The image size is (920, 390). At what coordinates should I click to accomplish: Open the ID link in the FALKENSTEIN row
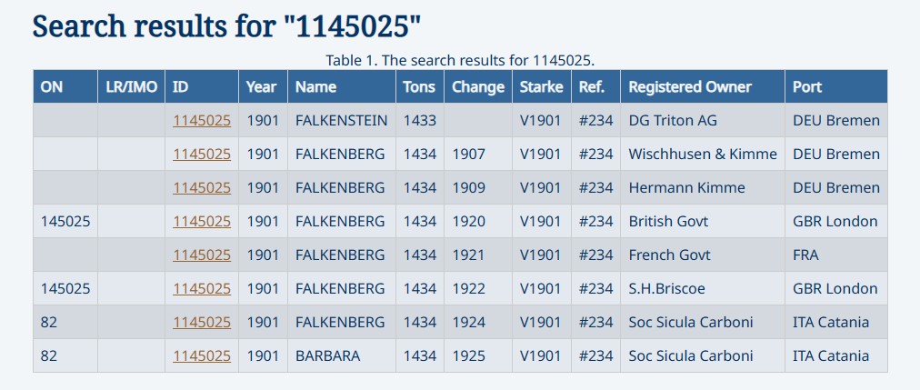pos(202,120)
